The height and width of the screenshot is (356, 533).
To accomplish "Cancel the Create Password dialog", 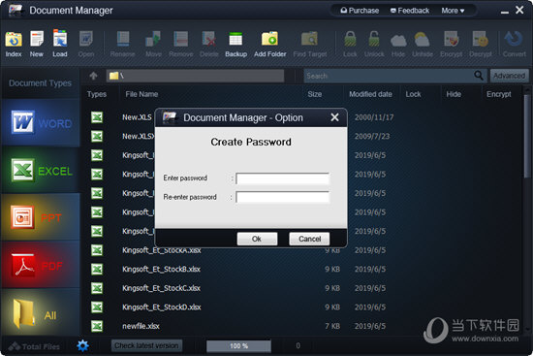I will tap(309, 239).
